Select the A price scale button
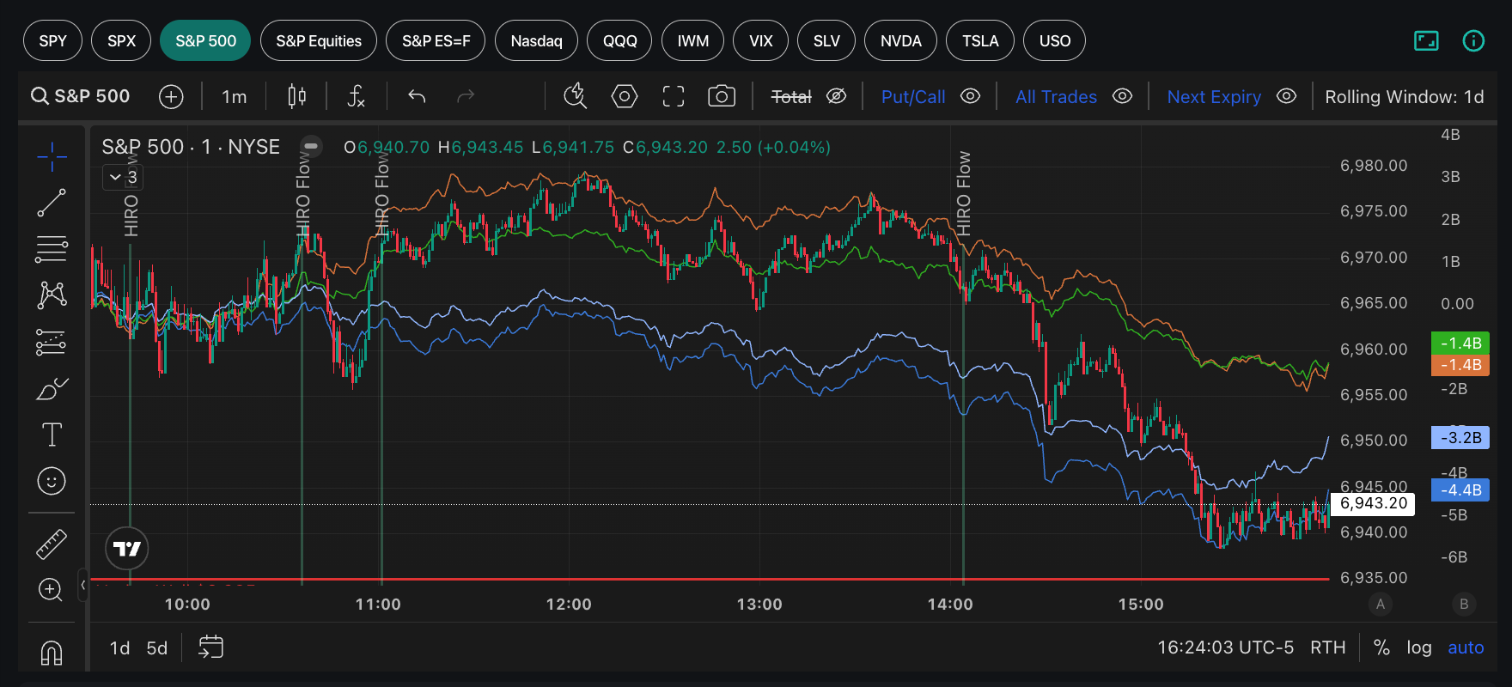1512x687 pixels. [1381, 604]
